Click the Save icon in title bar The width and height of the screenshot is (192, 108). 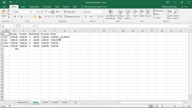(x=4, y=2)
